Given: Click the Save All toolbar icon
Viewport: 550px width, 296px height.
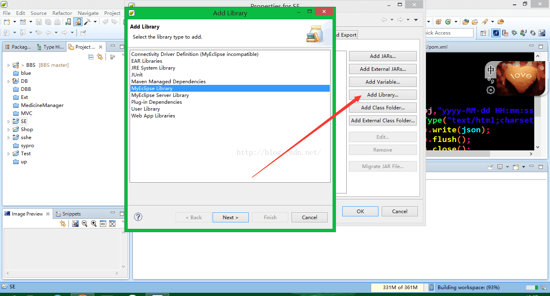Looking at the screenshot, I should pos(48,22).
